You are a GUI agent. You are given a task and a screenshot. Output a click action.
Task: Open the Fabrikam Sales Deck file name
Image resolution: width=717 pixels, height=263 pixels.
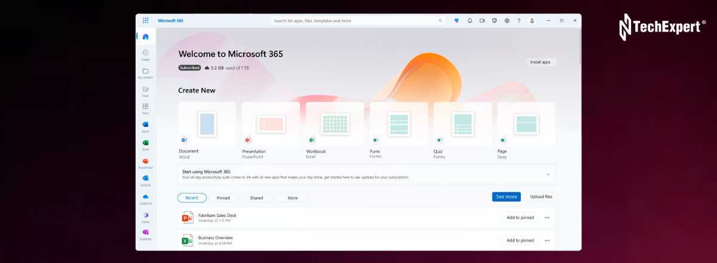coord(217,215)
